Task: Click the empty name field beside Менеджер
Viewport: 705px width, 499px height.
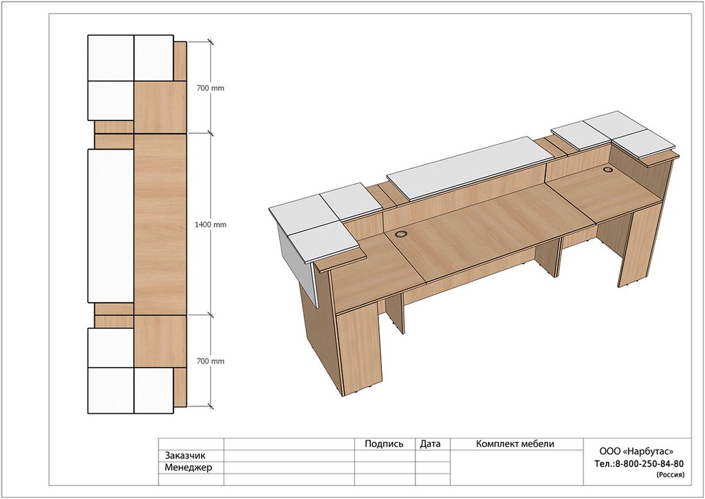Action: pyautogui.click(x=289, y=468)
